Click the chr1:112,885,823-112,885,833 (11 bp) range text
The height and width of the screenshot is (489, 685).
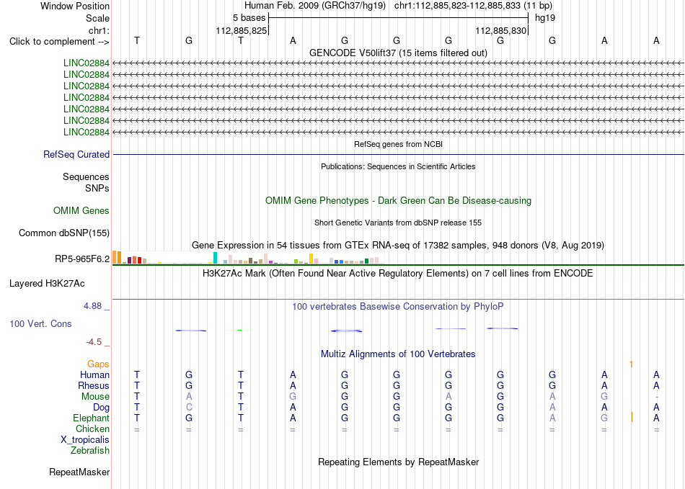[473, 6]
